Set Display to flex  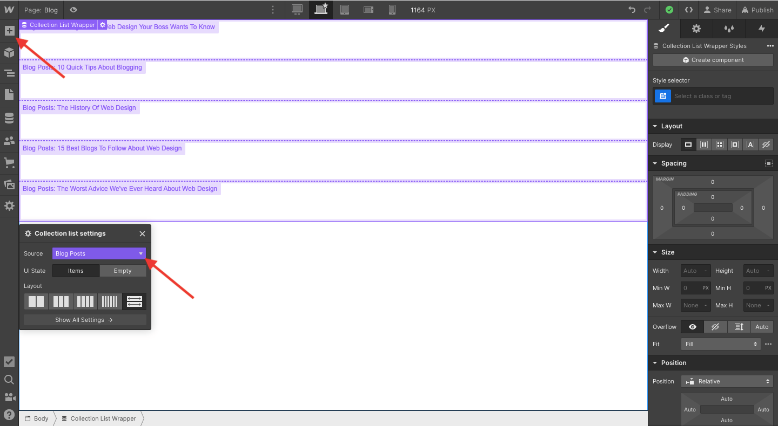703,144
